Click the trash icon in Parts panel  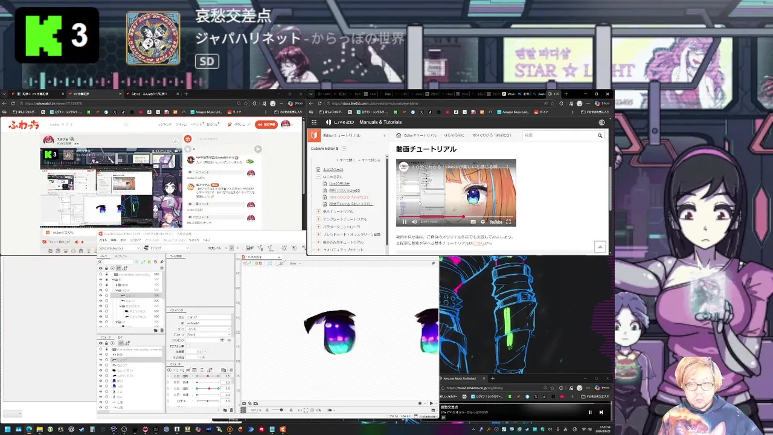click(x=162, y=330)
